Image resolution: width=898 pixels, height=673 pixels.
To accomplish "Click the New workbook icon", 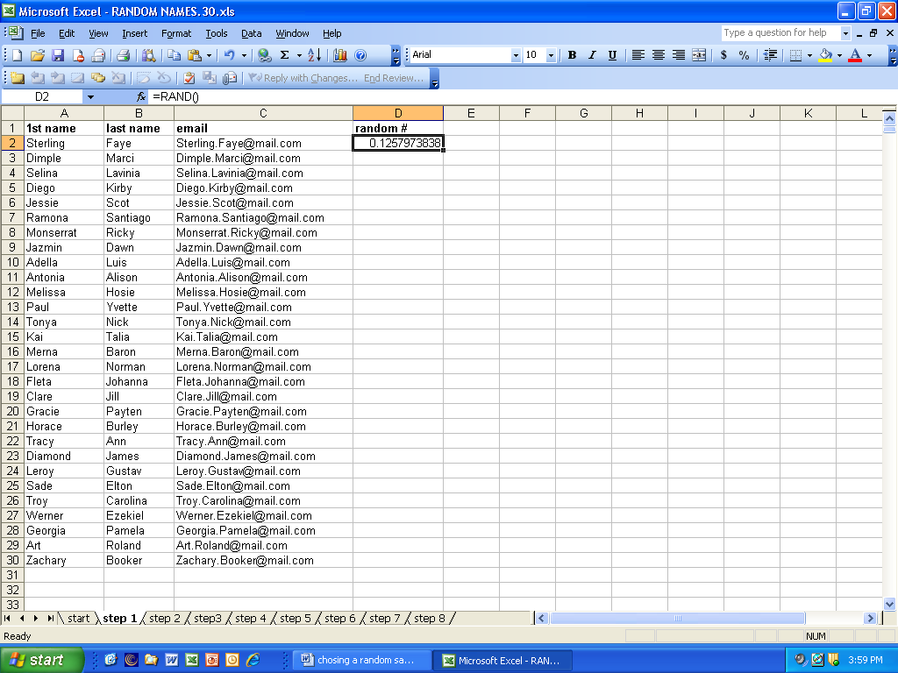I will coord(18,55).
